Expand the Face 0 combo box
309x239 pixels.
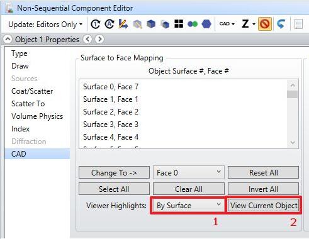point(189,172)
